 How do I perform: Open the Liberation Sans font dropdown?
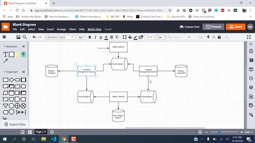click(x=60, y=37)
